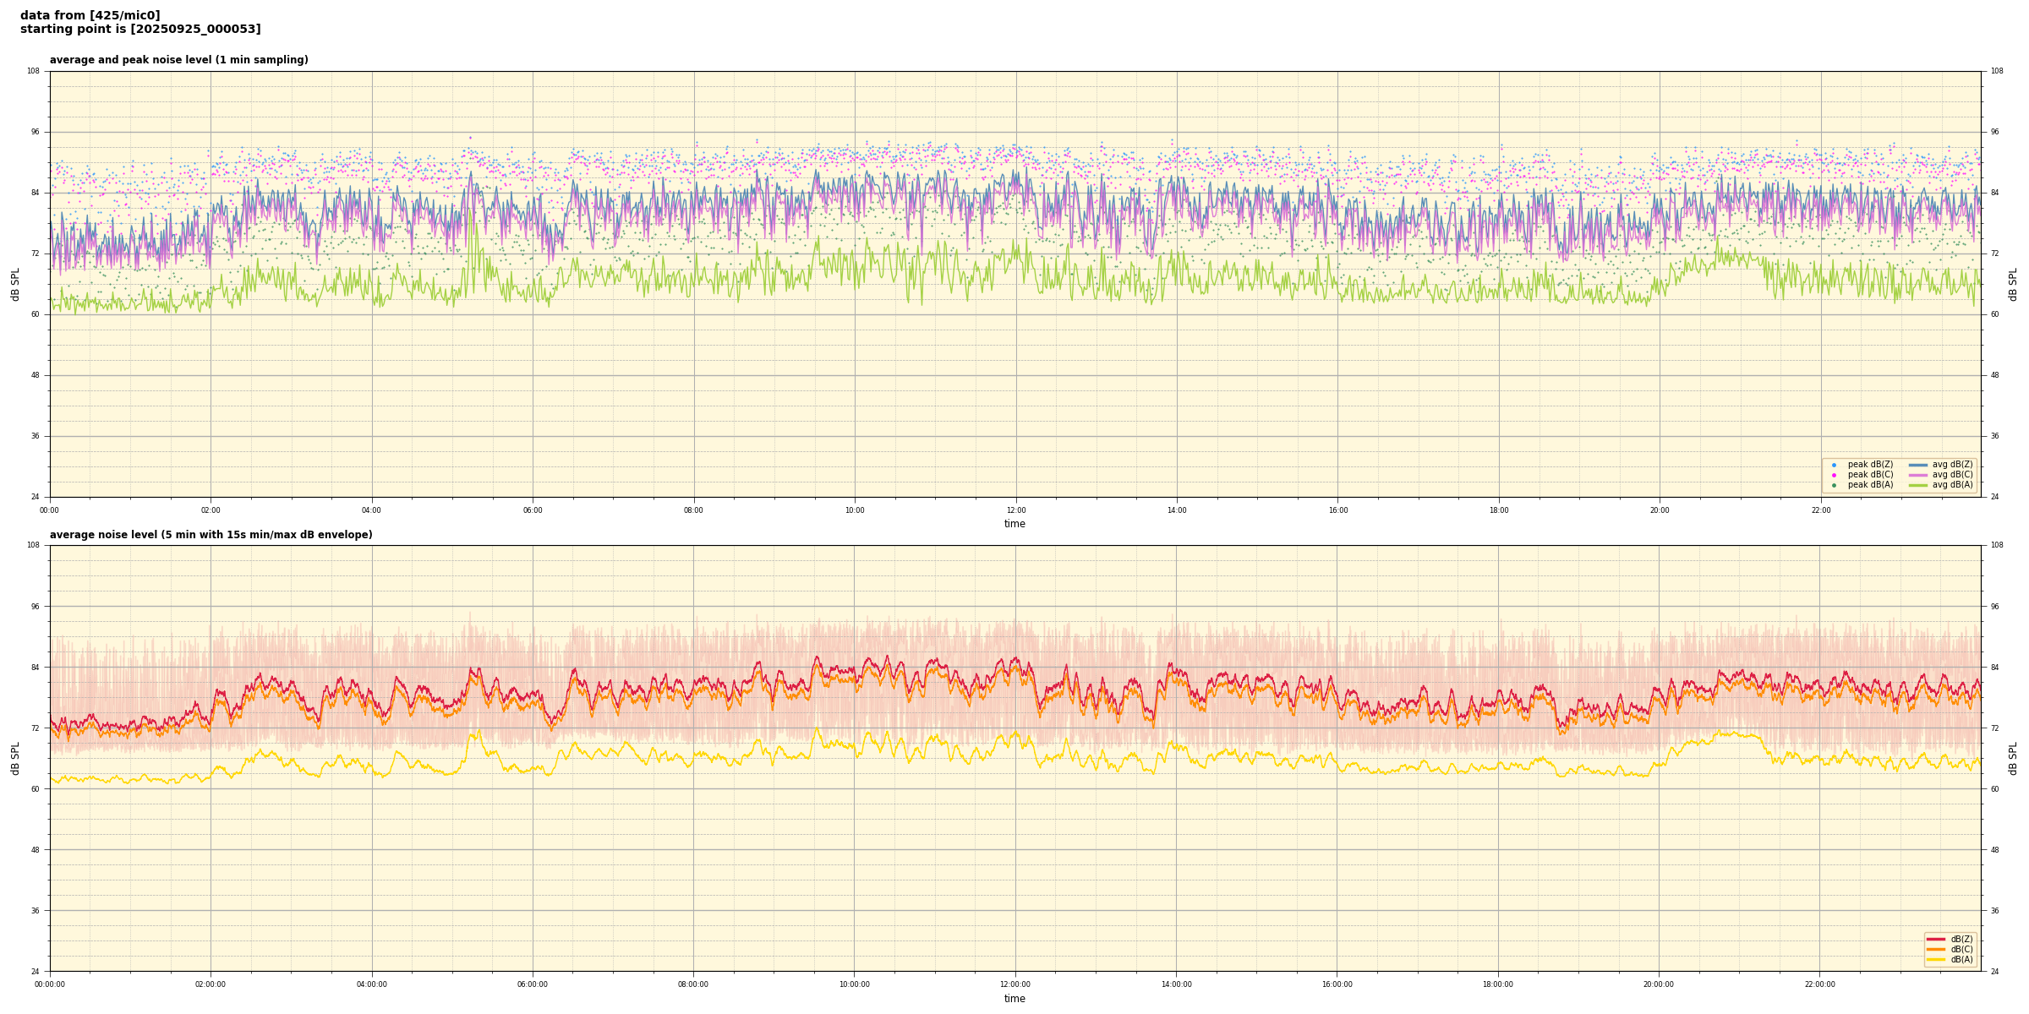
Task: Click the peak dB(Z) legend marker
Action: (x=1834, y=465)
